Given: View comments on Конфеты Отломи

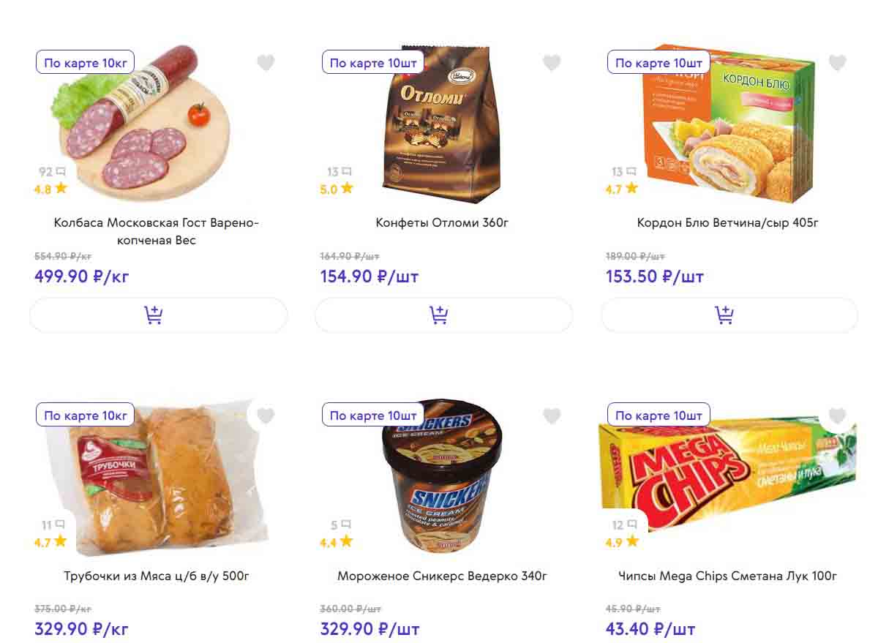Looking at the screenshot, I should pos(339,172).
